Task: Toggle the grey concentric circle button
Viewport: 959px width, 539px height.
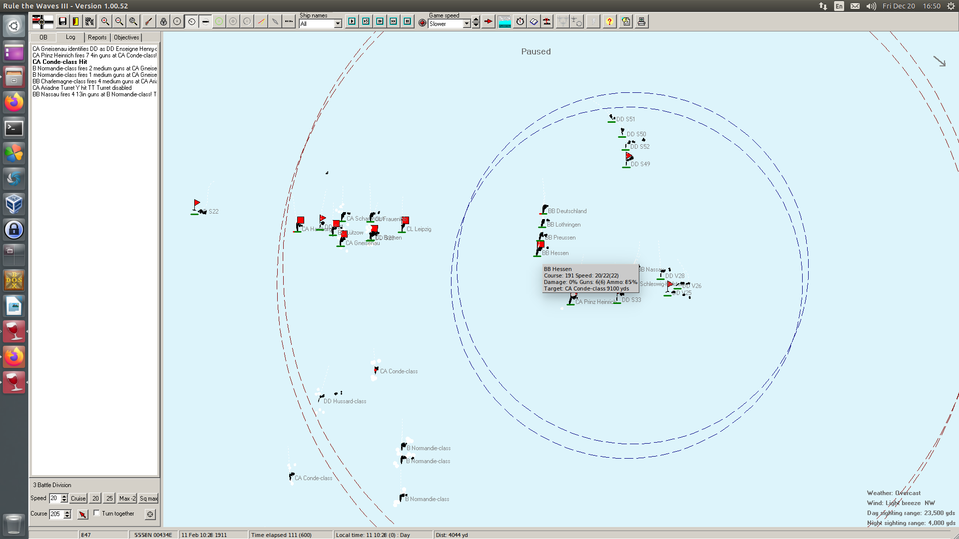Action: pyautogui.click(x=233, y=21)
